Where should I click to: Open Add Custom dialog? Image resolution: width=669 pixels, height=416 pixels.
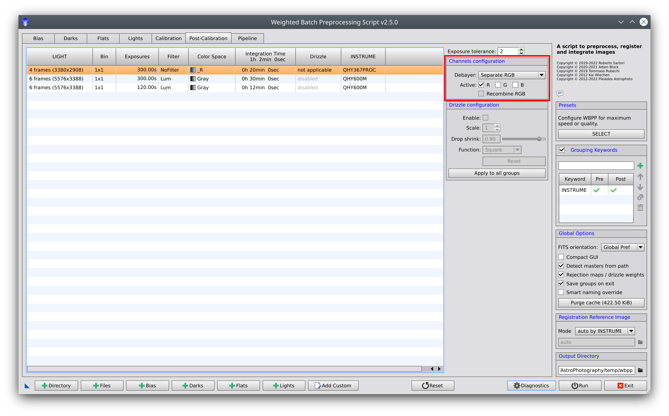(333, 386)
